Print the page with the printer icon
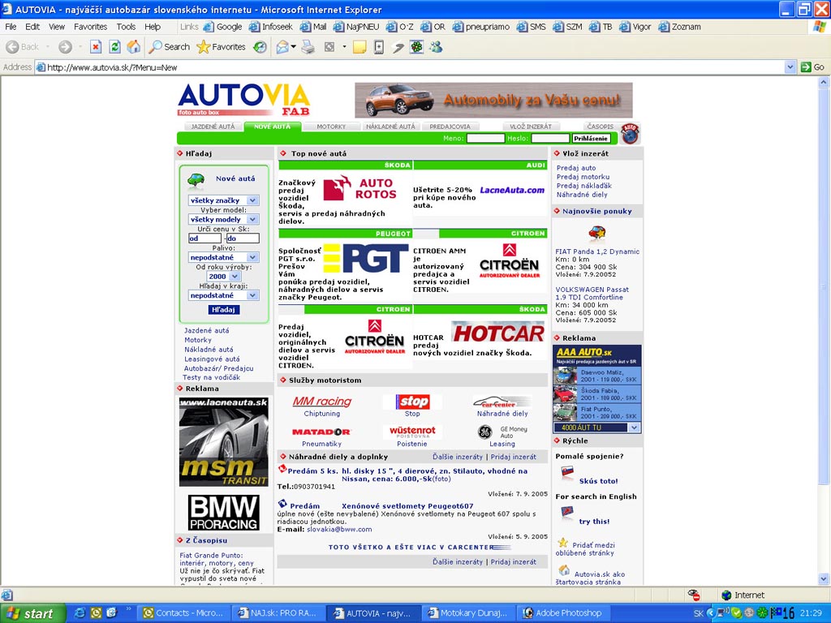Screen dimensions: 831x623 (308, 47)
